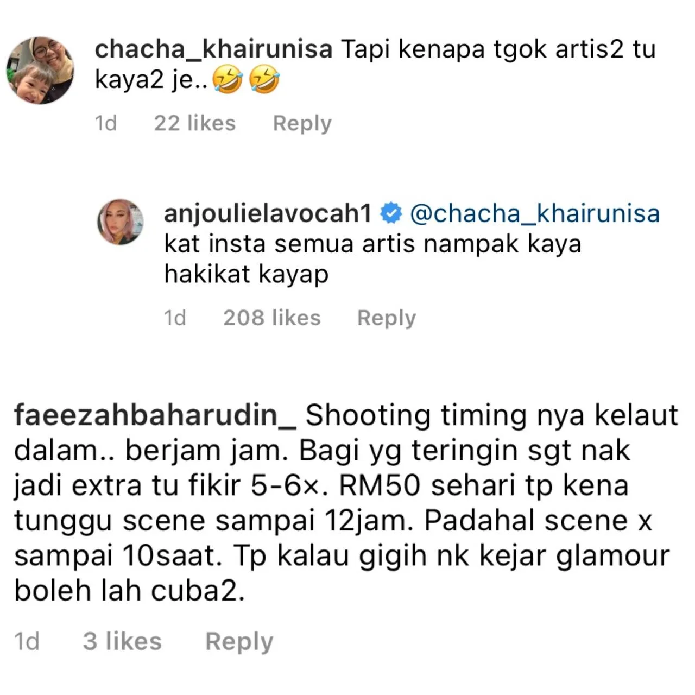
Task: Click chacha_khairunisa username on first comment
Action: coord(213,49)
